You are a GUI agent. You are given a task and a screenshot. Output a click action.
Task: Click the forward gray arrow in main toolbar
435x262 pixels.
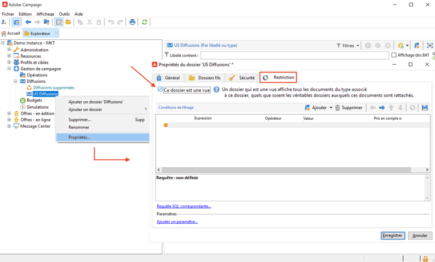37,22
